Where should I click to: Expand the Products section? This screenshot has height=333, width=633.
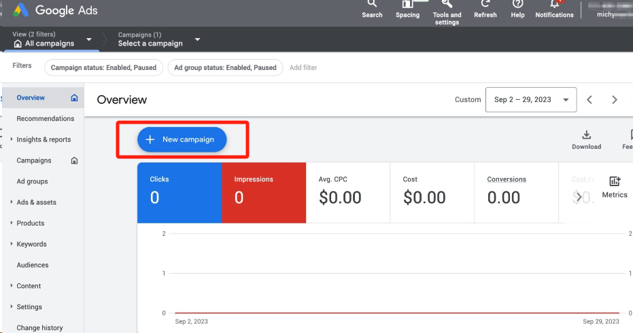pyautogui.click(x=12, y=223)
